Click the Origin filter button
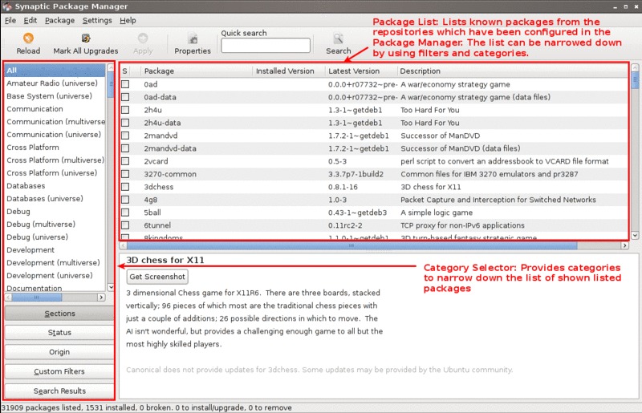Screen dimensions: 642x413 [59, 352]
